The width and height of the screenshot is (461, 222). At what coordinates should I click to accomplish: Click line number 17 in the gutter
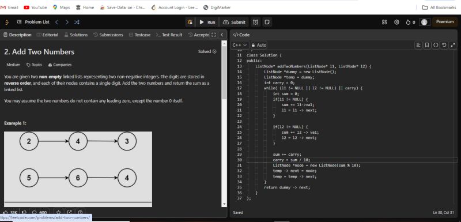click(239, 88)
